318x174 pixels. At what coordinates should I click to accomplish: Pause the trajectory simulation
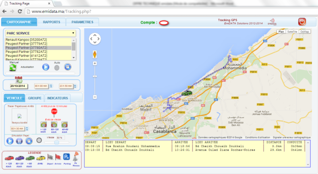[19, 140]
